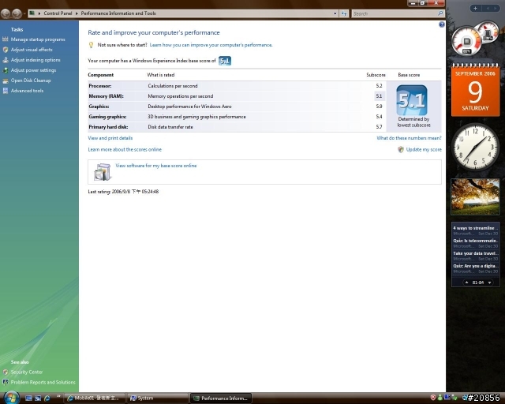
Task: Open Problem Reports and Solutions link
Action: pyautogui.click(x=43, y=383)
